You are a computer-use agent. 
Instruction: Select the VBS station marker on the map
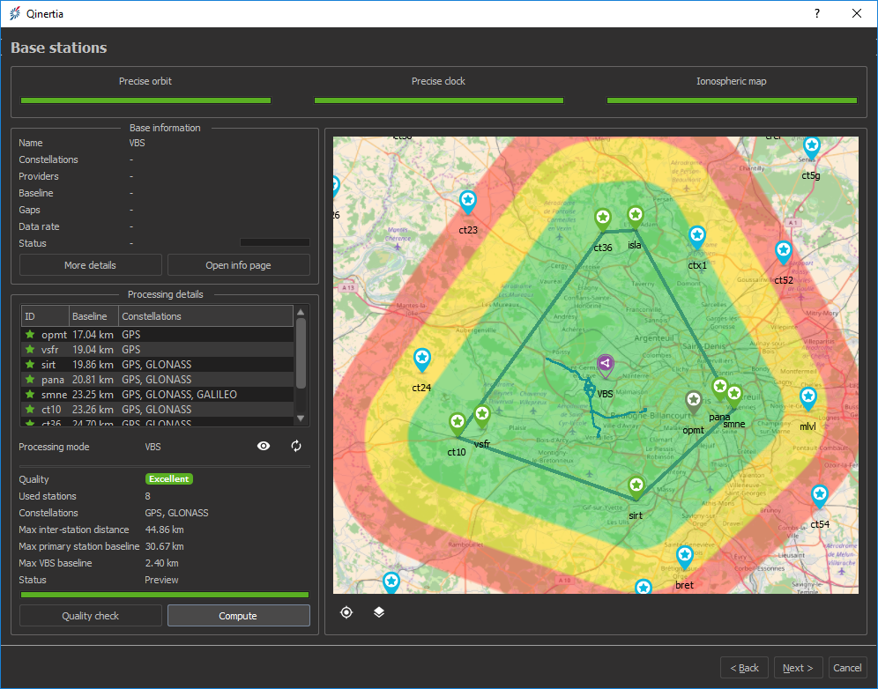(x=605, y=363)
